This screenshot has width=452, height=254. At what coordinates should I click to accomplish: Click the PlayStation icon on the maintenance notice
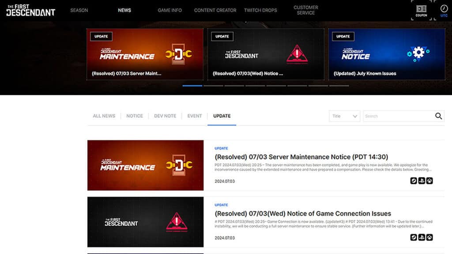422,180
